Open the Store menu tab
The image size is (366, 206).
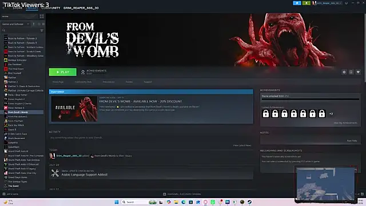pos(18,8)
